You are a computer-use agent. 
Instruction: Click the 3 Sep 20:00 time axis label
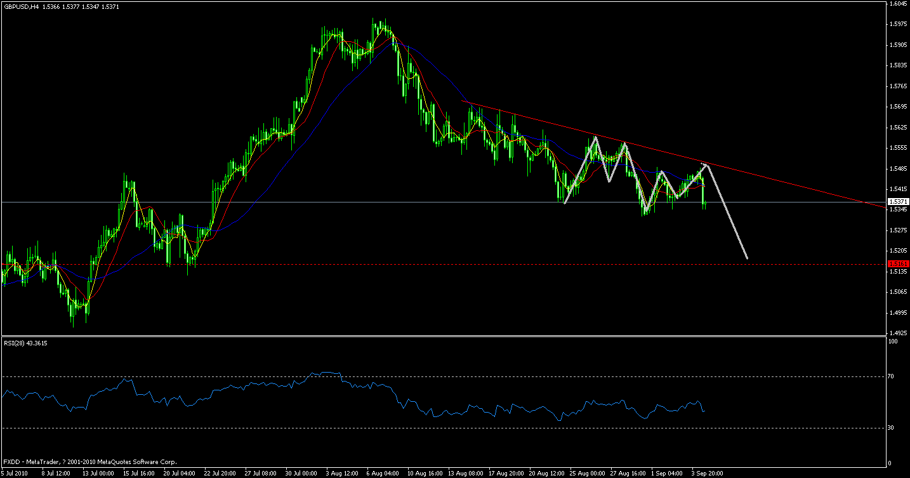[x=707, y=473]
